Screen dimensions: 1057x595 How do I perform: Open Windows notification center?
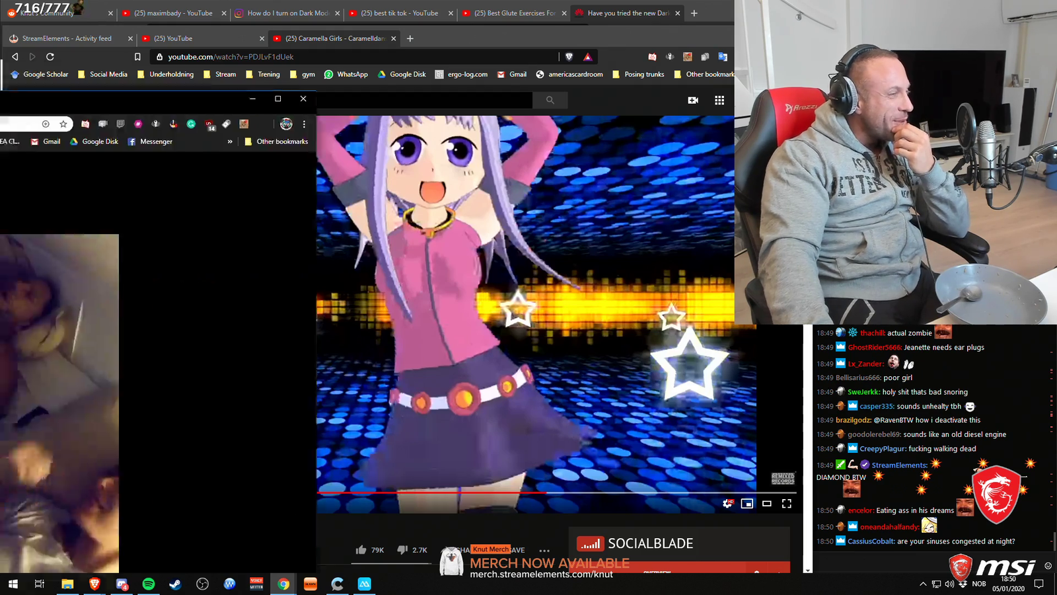click(x=1039, y=584)
